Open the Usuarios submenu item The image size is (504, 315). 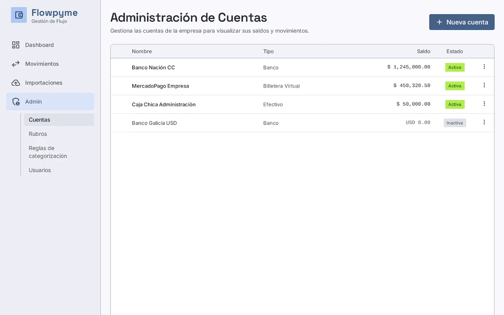pos(59,170)
